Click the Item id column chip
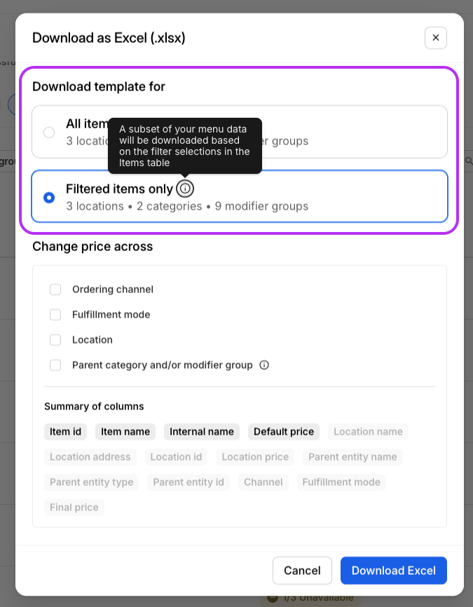Viewport: 473px width, 607px height. pyautogui.click(x=66, y=432)
